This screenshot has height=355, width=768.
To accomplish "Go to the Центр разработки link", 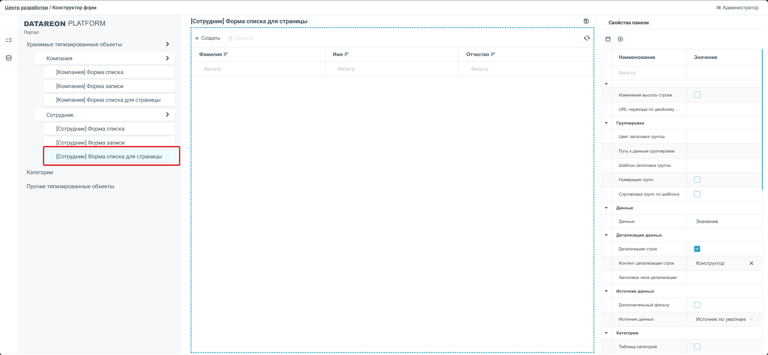I will pyautogui.click(x=26, y=7).
